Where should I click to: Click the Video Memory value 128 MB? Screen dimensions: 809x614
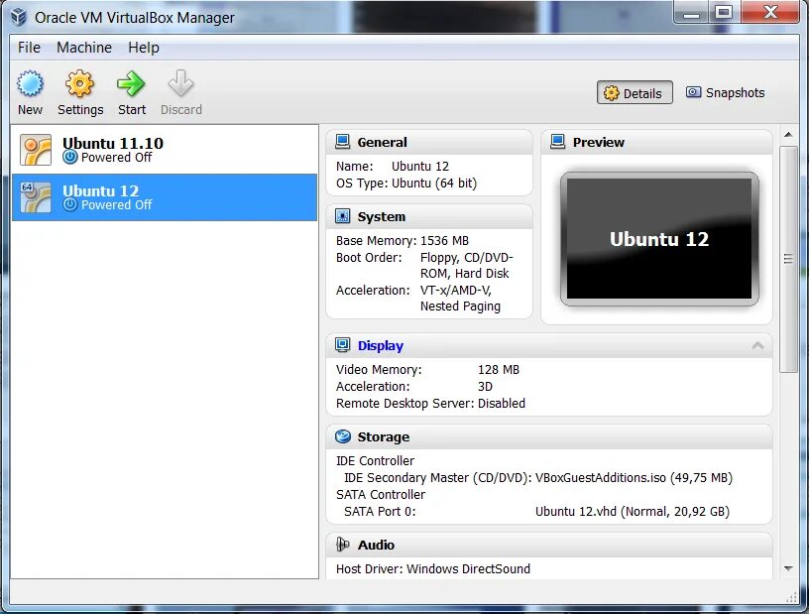point(499,370)
